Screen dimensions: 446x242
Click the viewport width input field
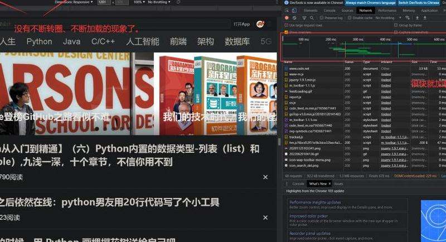[x=103, y=2]
